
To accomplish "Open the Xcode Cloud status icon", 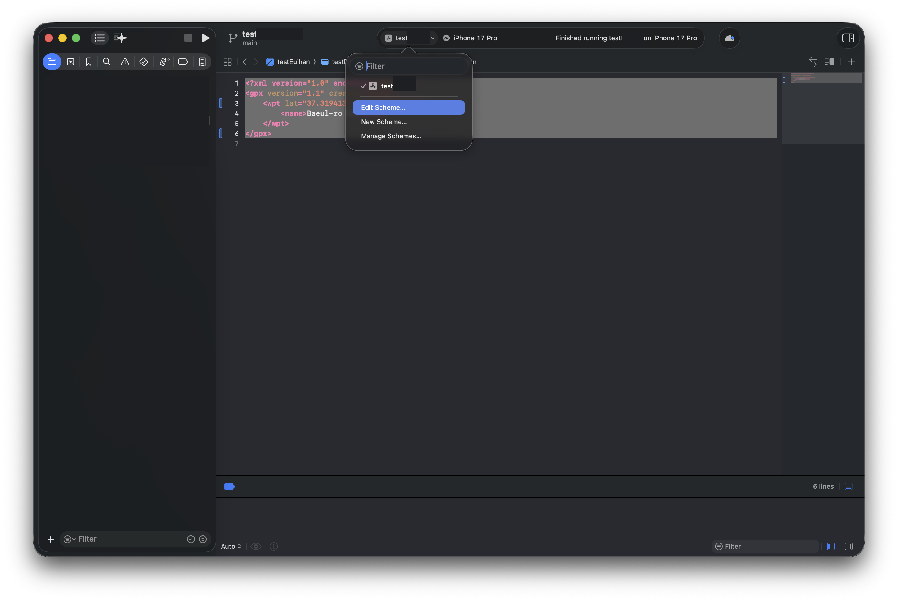I will pos(729,38).
